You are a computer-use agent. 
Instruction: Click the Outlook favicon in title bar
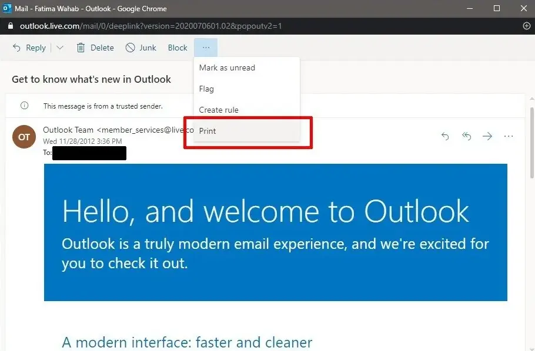tap(7, 9)
